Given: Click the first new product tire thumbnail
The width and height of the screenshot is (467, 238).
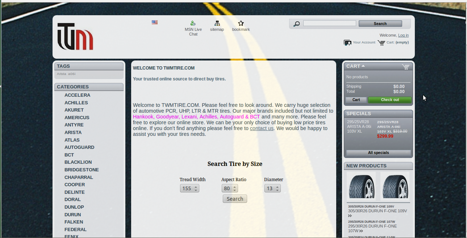Looking at the screenshot, I should (361, 186).
